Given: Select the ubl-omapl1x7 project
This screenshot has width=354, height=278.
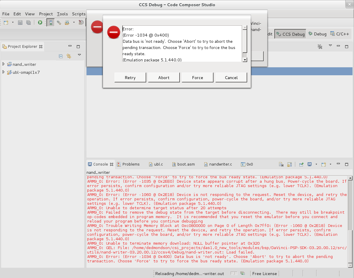Looking at the screenshot, I should tap(26, 72).
